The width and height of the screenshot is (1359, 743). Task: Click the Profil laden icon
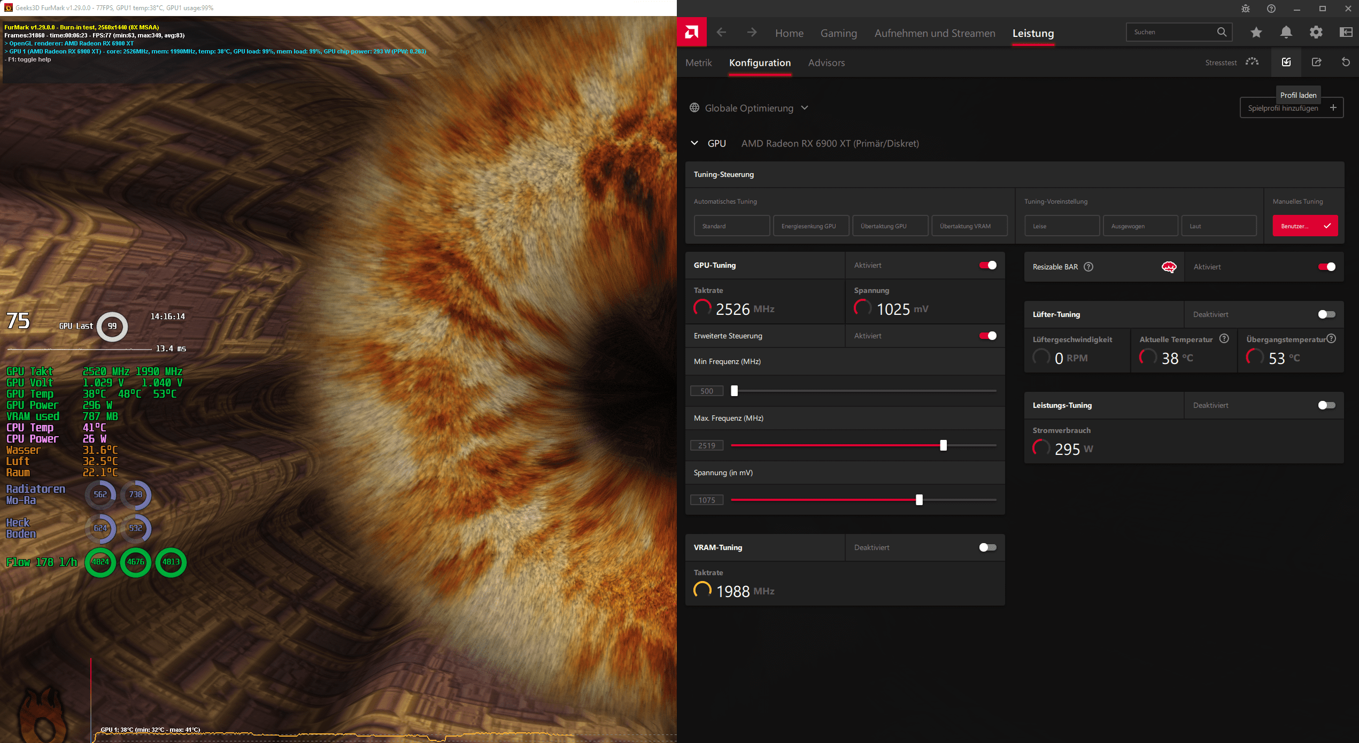(x=1286, y=62)
